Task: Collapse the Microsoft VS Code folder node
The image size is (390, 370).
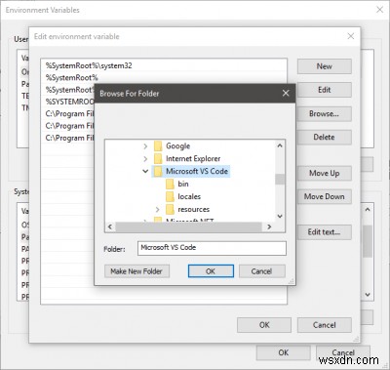Action: pyautogui.click(x=145, y=171)
